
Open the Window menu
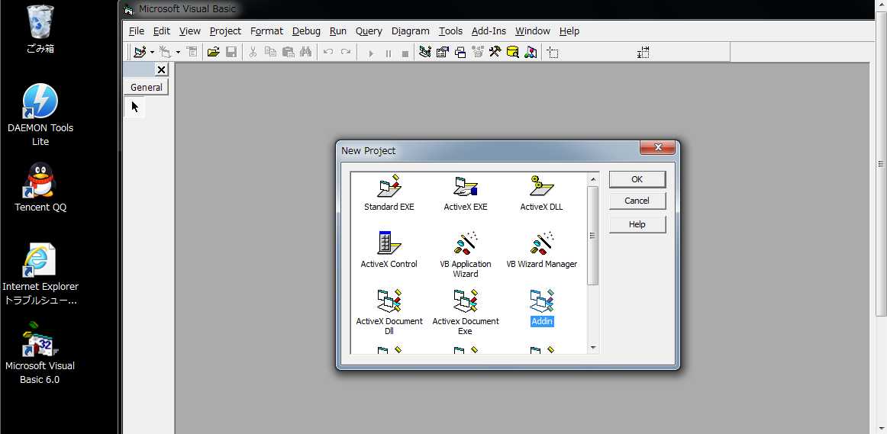[x=532, y=31]
